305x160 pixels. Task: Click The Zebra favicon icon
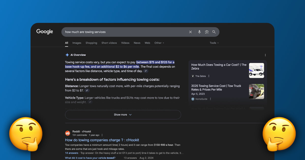click(x=193, y=76)
